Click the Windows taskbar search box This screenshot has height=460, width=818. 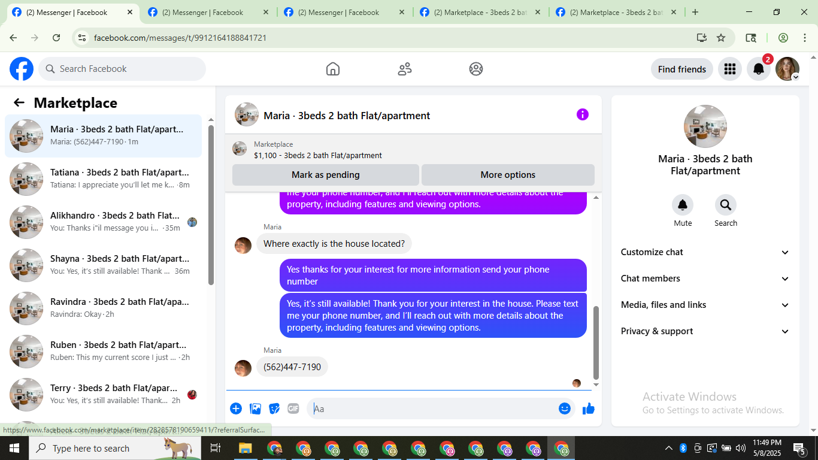114,448
